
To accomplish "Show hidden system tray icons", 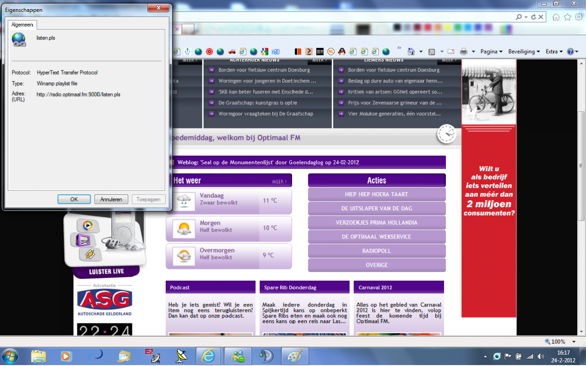I will [x=485, y=356].
